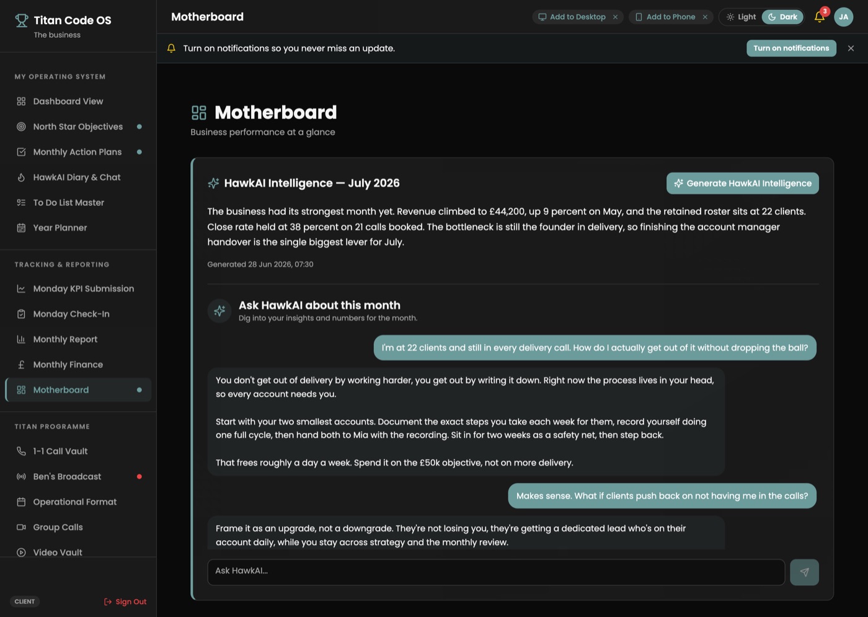This screenshot has width=868, height=617.
Task: Open Monday Check-In page
Action: (x=78, y=314)
